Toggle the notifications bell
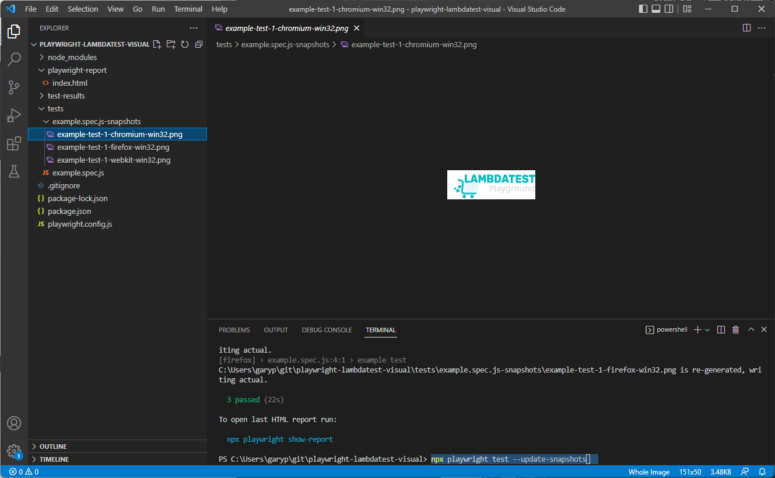Image resolution: width=775 pixels, height=478 pixels. pyautogui.click(x=762, y=472)
